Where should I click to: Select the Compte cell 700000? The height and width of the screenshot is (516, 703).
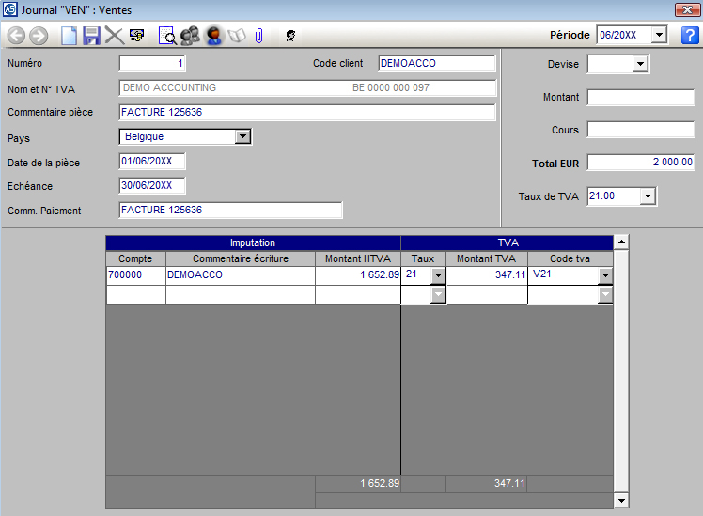pos(136,275)
